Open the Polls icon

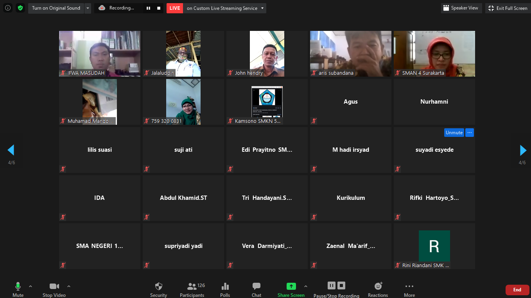pos(225,289)
